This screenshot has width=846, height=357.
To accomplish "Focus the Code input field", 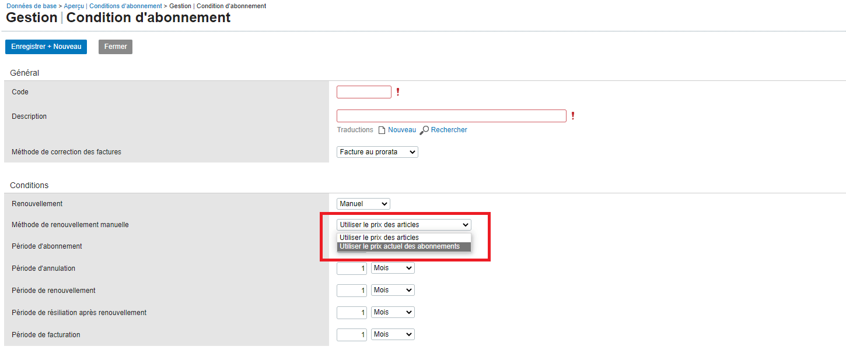I will (364, 92).
